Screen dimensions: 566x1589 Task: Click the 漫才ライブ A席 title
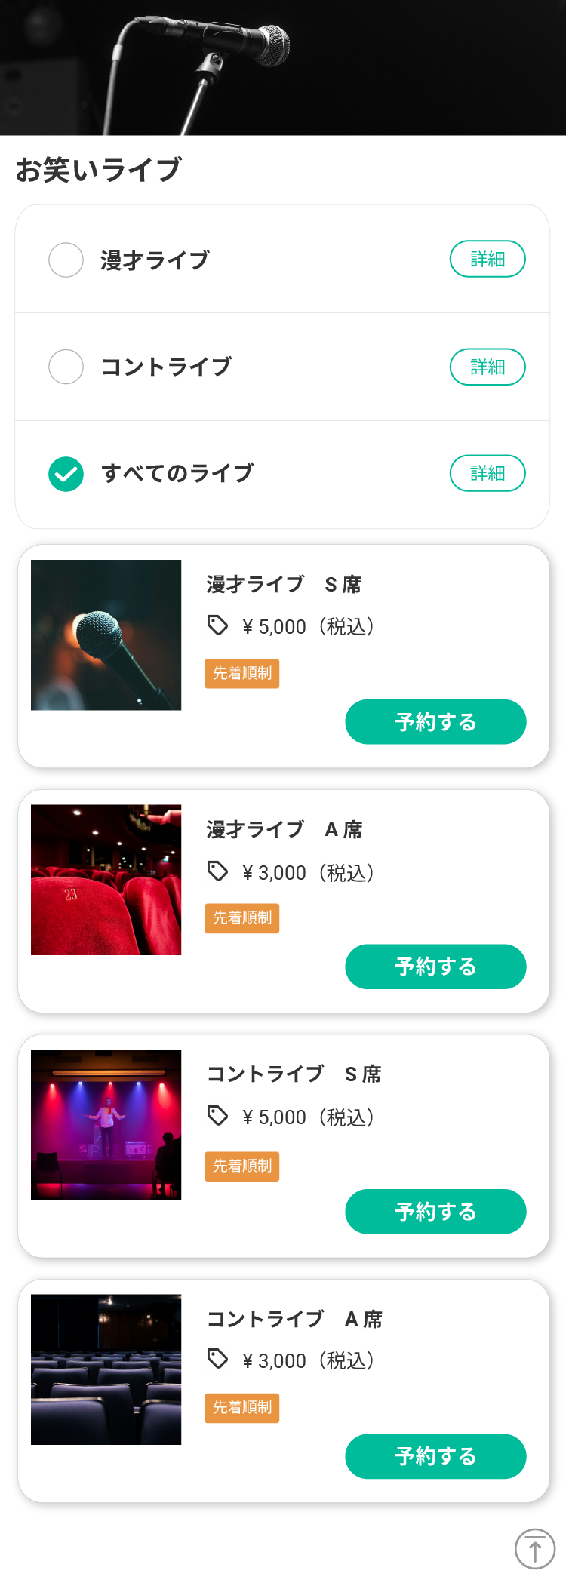pyautogui.click(x=285, y=829)
